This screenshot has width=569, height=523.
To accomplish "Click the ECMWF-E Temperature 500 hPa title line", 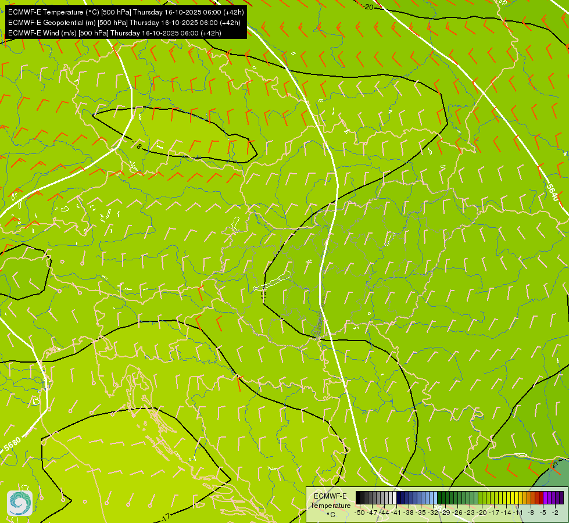I will pos(126,12).
